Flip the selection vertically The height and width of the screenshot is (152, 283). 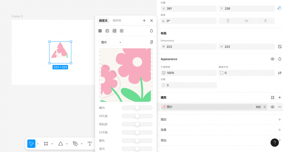point(266,21)
